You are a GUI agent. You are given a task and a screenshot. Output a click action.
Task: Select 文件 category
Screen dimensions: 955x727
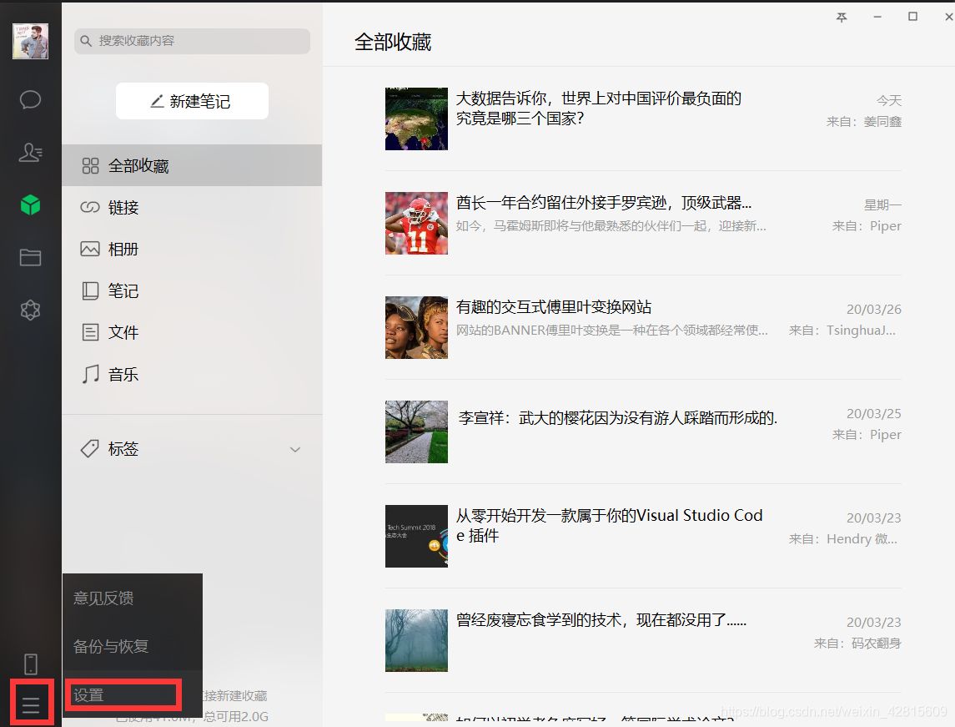pos(192,332)
